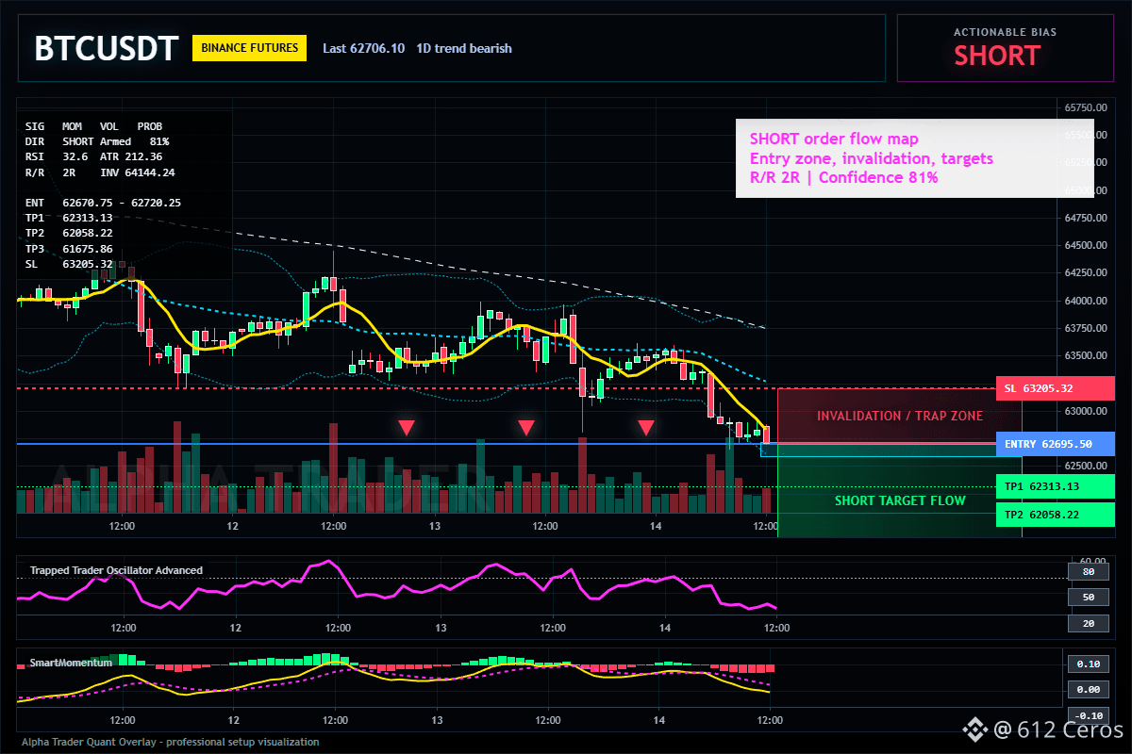Click the RSI 32.6 value in stats panel
Screen dimensions: 1132x754
coord(57,156)
